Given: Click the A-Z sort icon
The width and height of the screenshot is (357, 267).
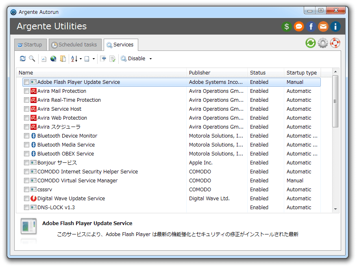Looking at the screenshot, I should (x=74, y=59).
